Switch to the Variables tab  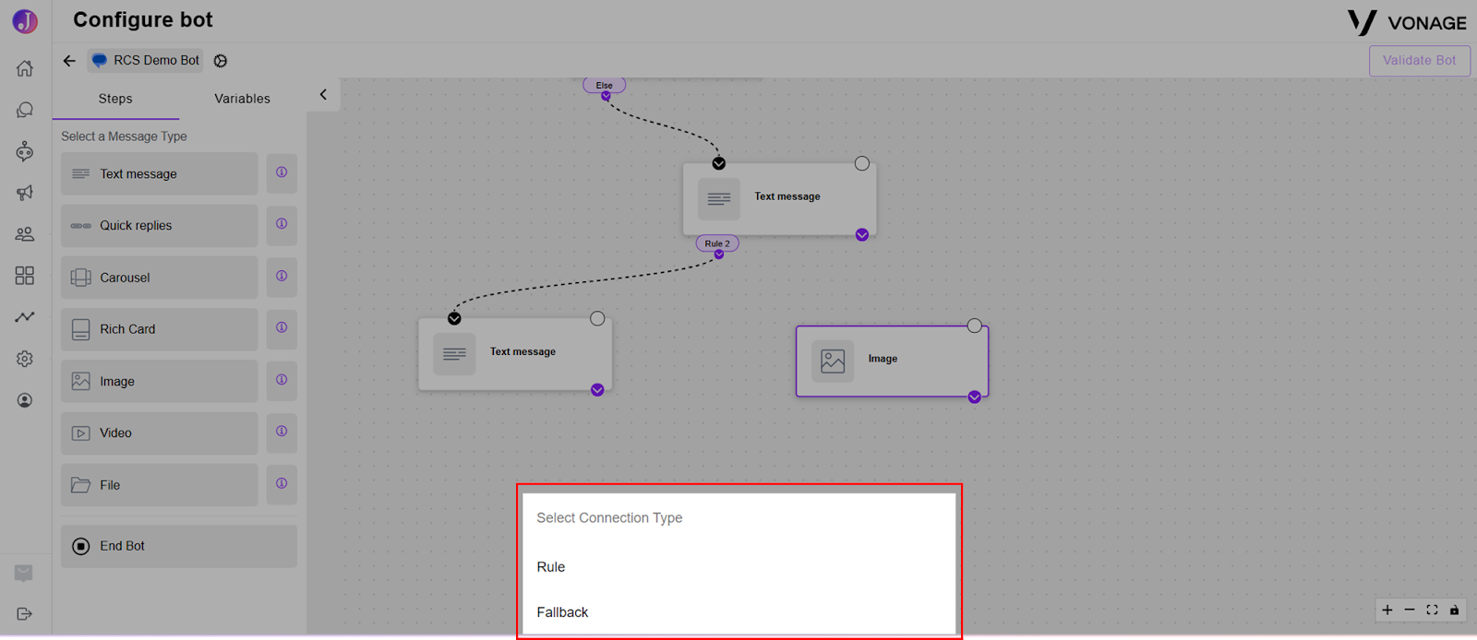point(243,99)
